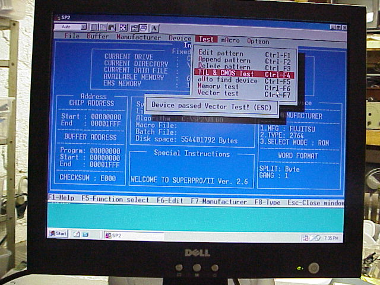380x285 pixels.
Task: Choose Memory test entry
Action: [x=244, y=87]
